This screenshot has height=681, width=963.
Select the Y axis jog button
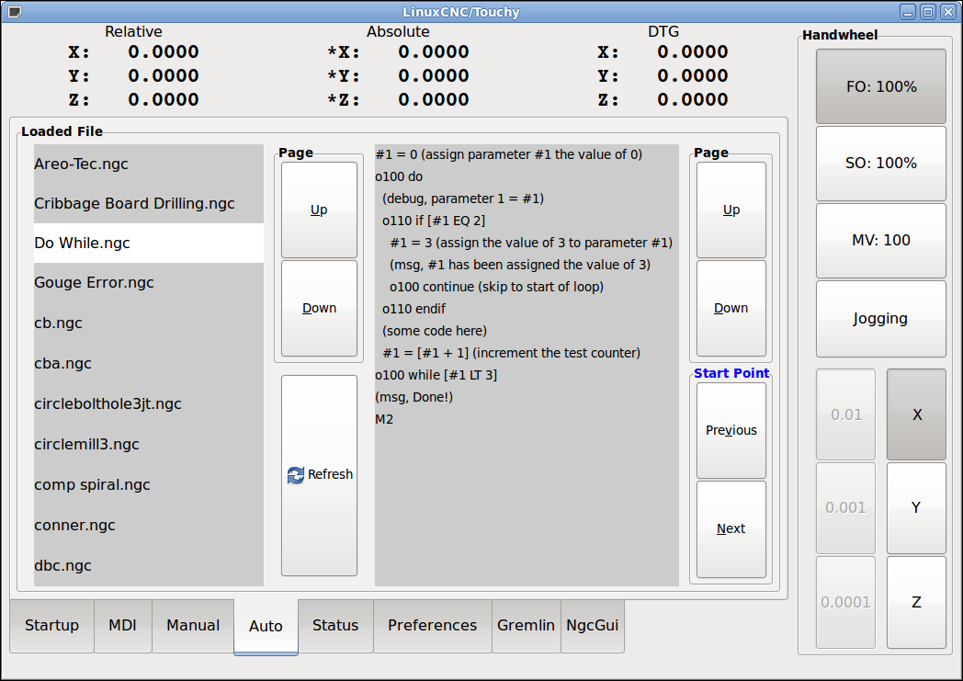tap(916, 508)
